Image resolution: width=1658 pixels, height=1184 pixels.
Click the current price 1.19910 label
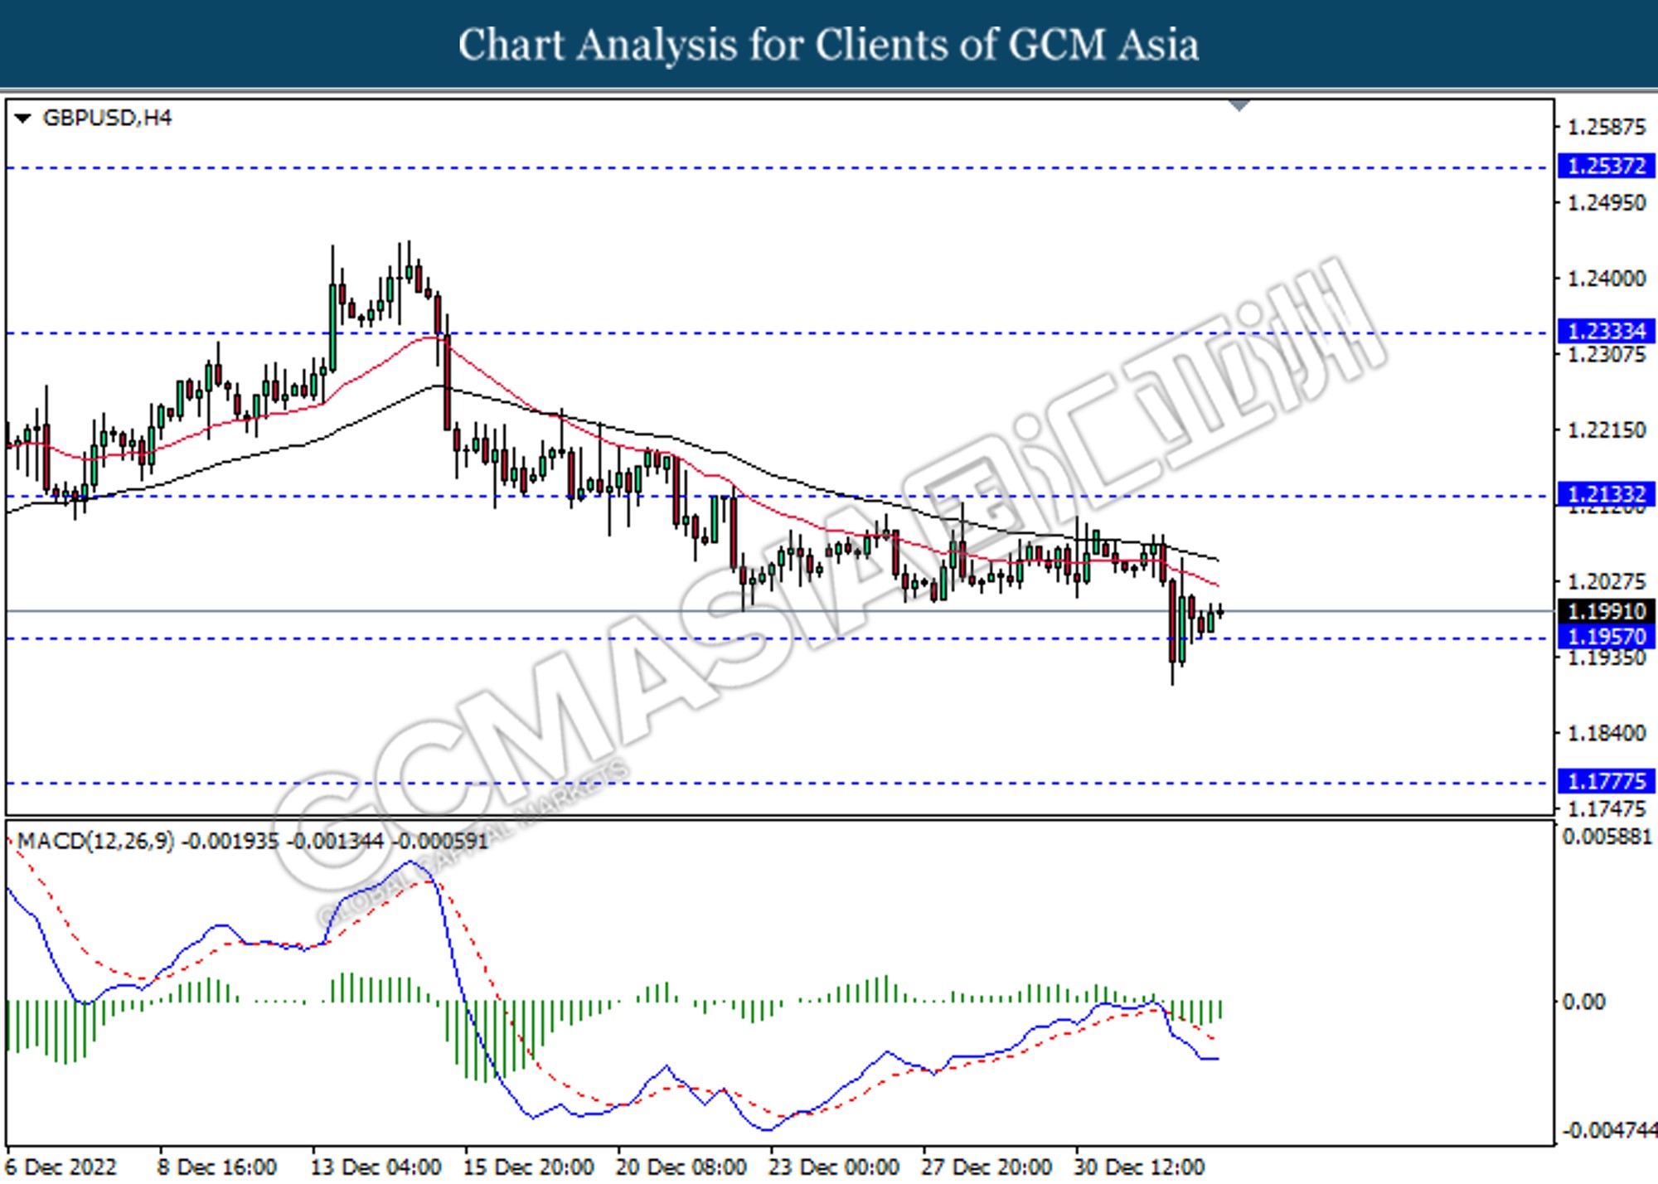pyautogui.click(x=1607, y=611)
